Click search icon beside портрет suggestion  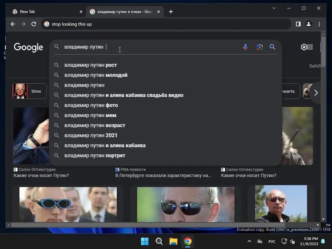pos(56,155)
